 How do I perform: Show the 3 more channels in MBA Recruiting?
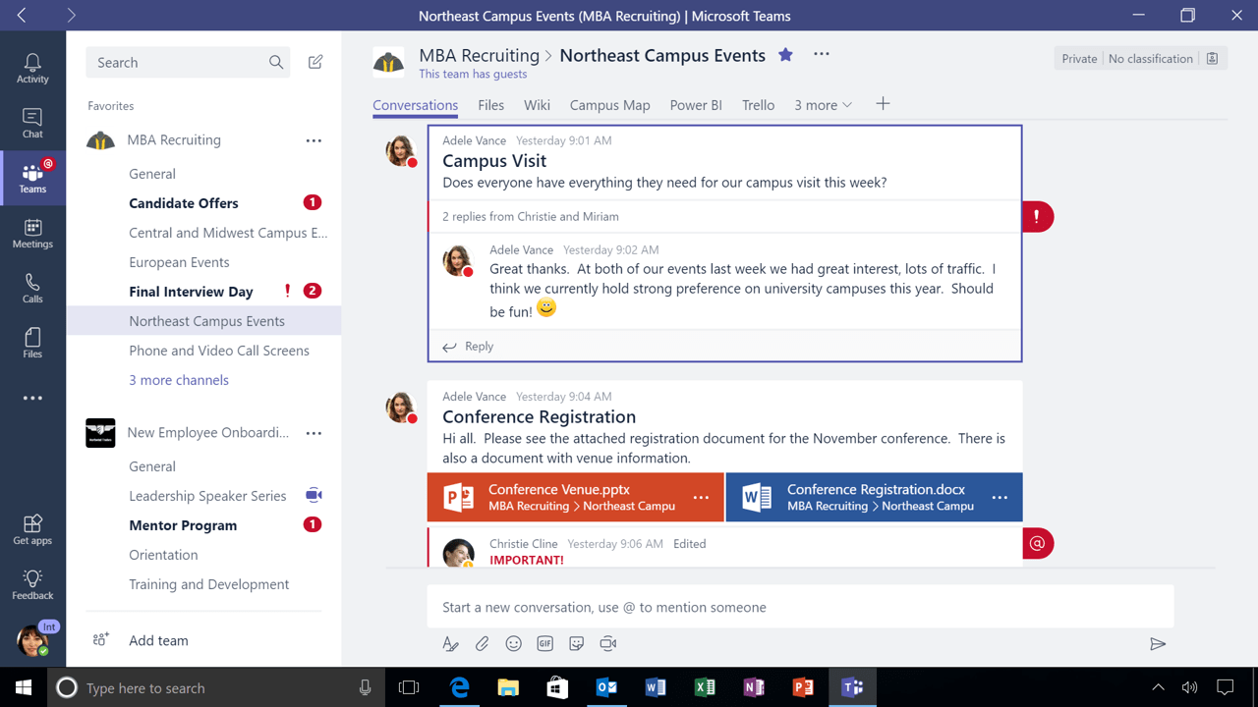click(179, 380)
